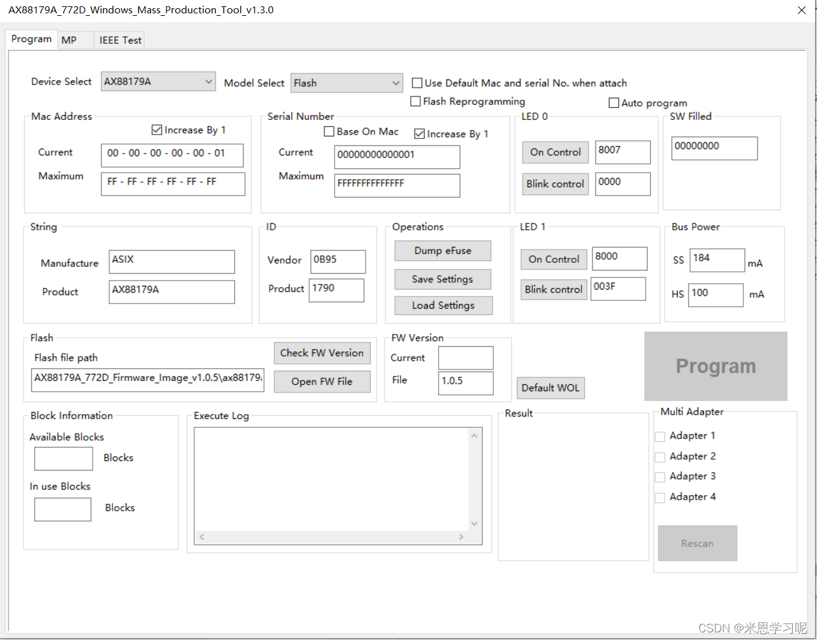Click the LED 0 On Control button
This screenshot has width=817, height=640.
click(x=555, y=152)
